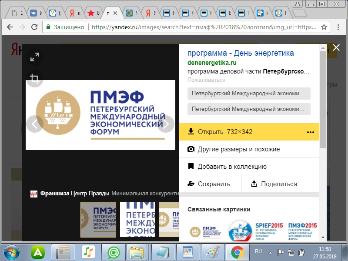Open related SPIEF2015 logo picture

point(256,231)
